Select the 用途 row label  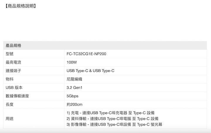(10, 119)
